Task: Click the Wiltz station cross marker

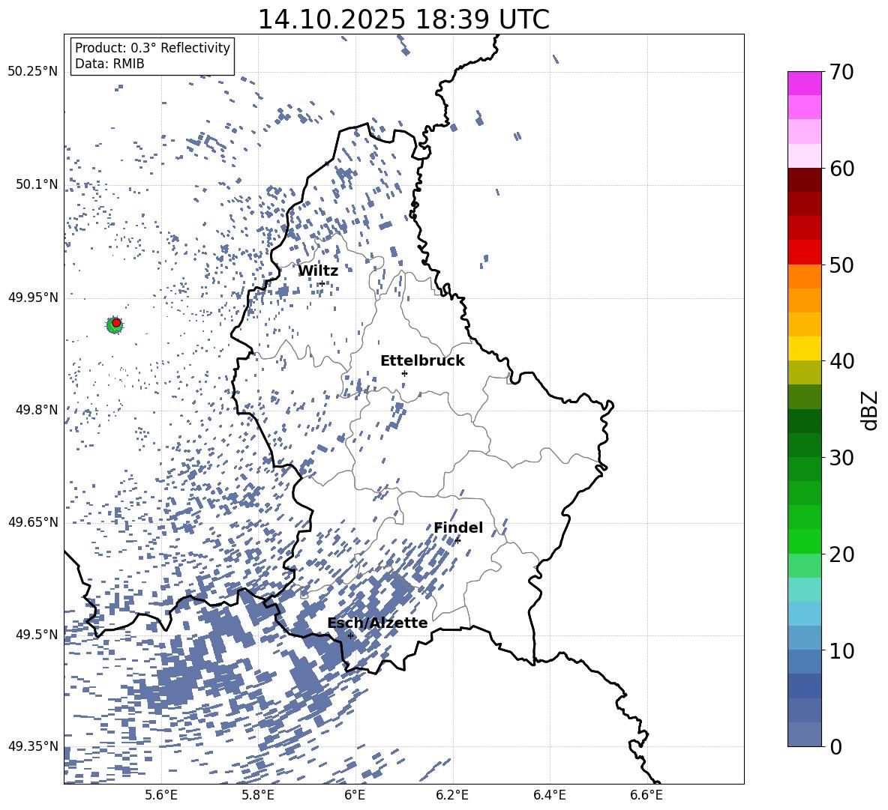Action: point(322,283)
